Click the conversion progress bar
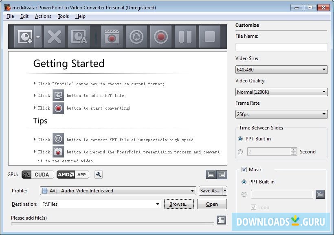Image resolution: width=334 pixels, height=235 pixels. pos(112,224)
